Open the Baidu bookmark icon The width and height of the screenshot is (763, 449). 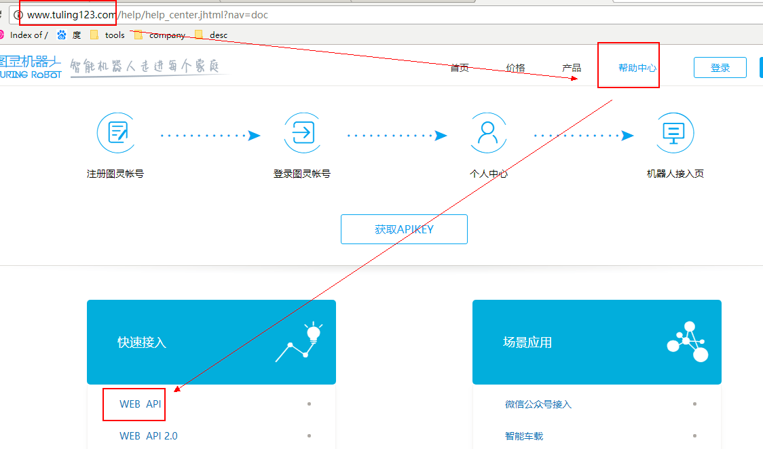point(62,35)
